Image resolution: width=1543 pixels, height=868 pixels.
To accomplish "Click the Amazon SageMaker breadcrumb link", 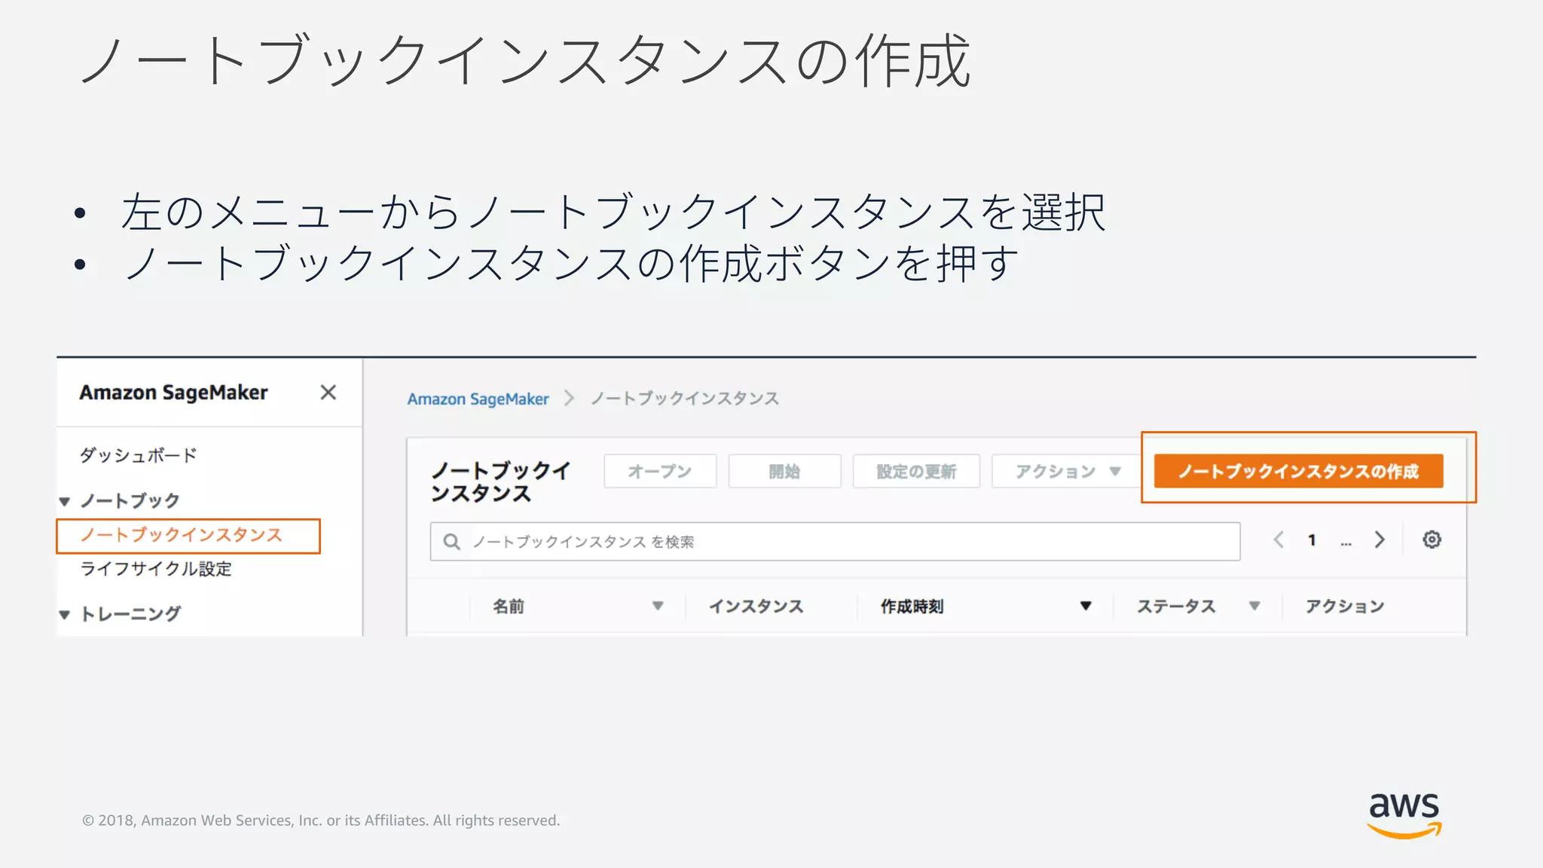I will [x=478, y=399].
